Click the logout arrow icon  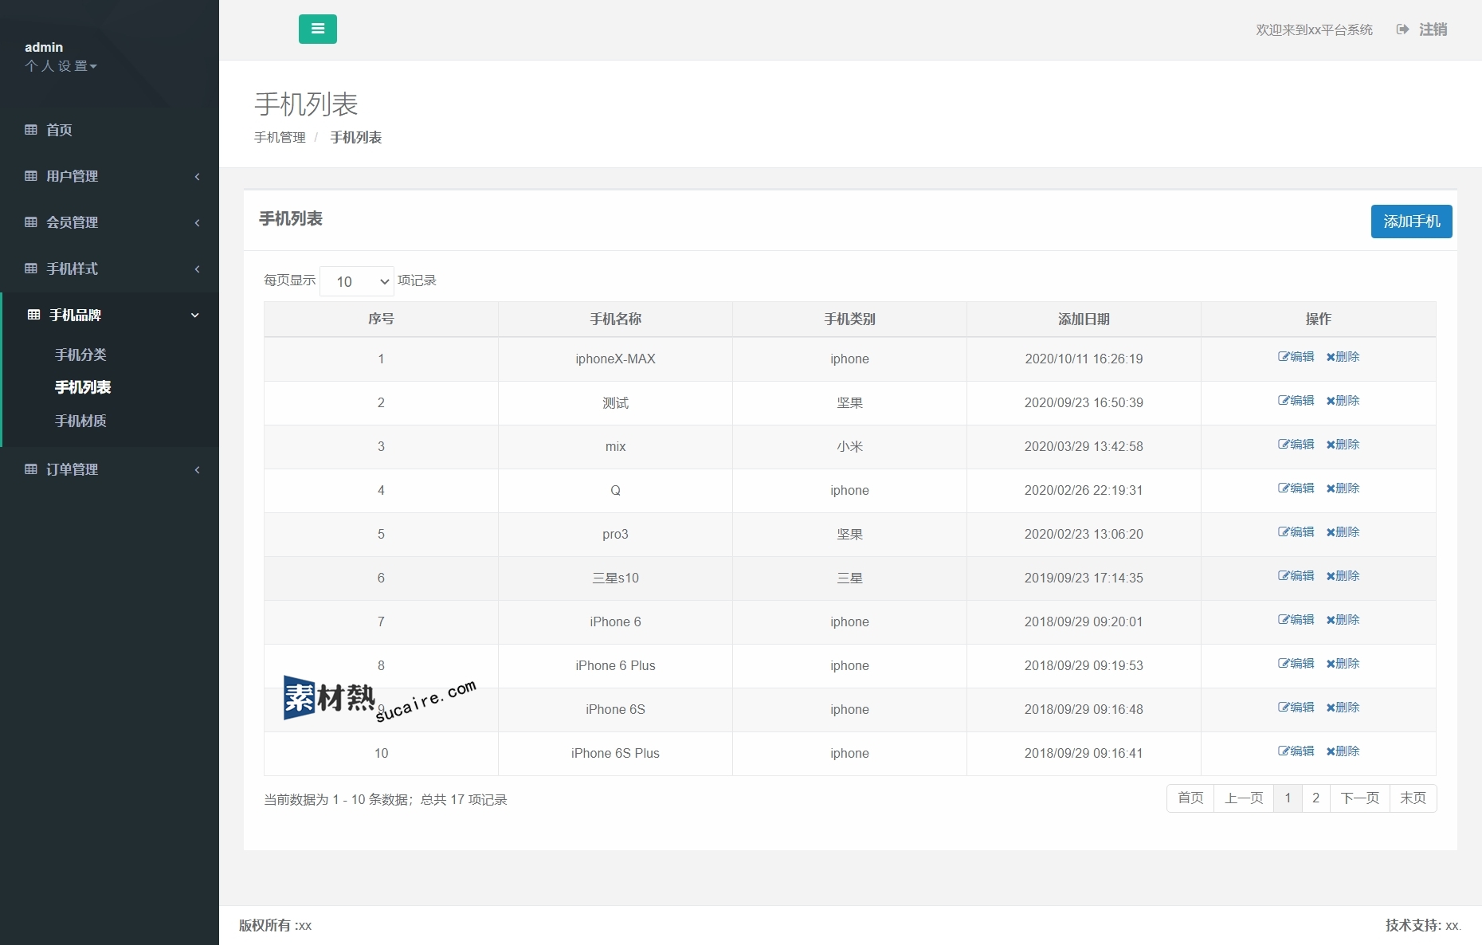tap(1402, 29)
